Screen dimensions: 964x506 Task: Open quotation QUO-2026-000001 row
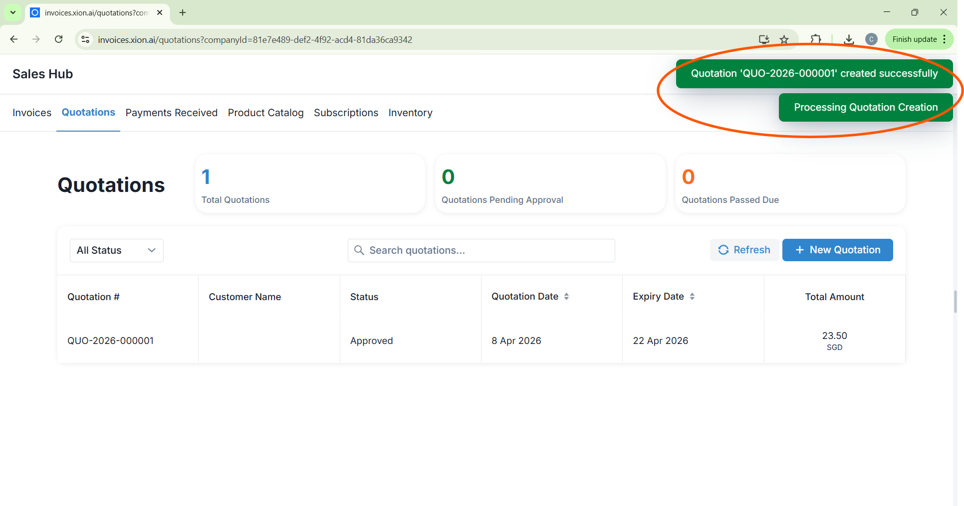pyautogui.click(x=111, y=340)
